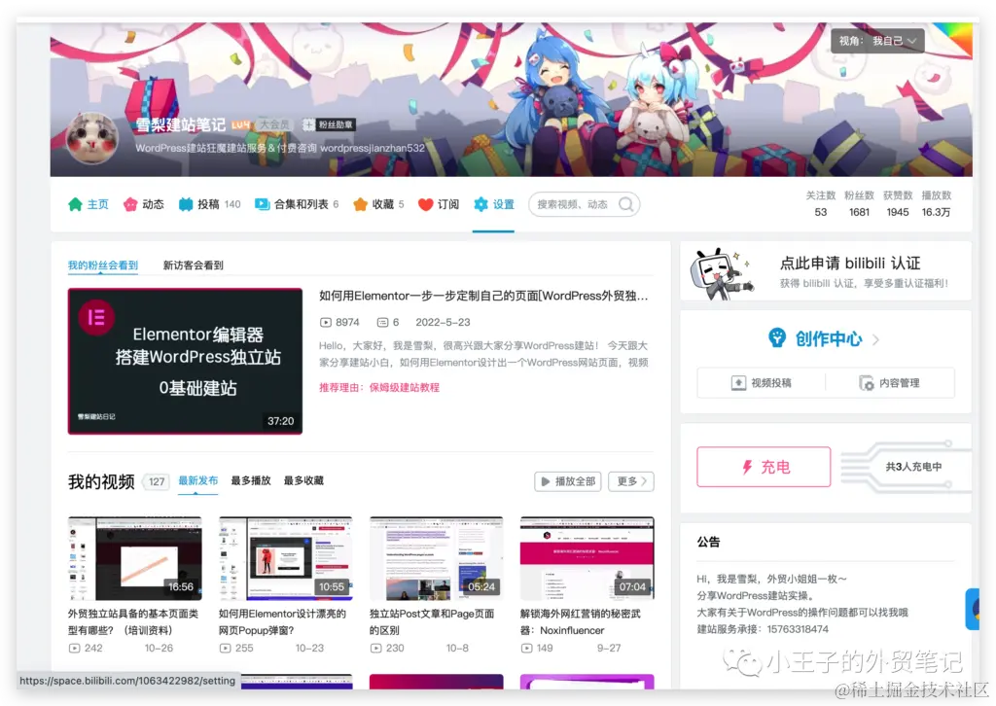Click title 外贸独立站具备的基本页面类型有哪些
Image resolution: width=996 pixels, height=706 pixels.
(133, 622)
